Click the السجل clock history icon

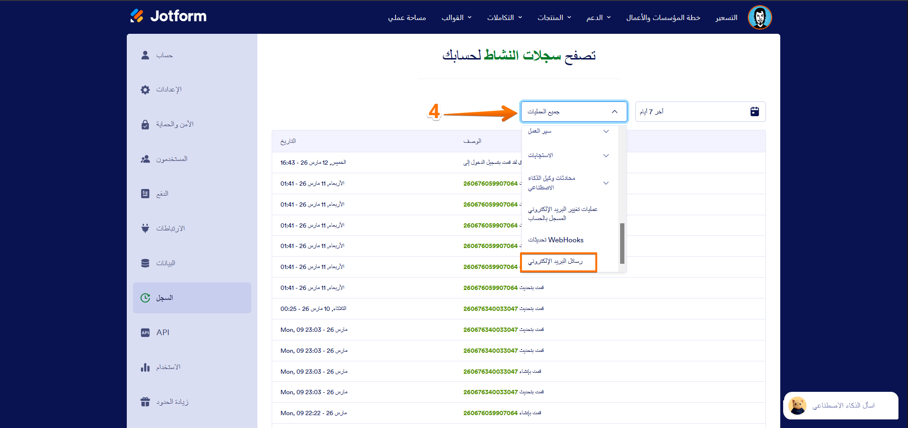[x=145, y=298]
